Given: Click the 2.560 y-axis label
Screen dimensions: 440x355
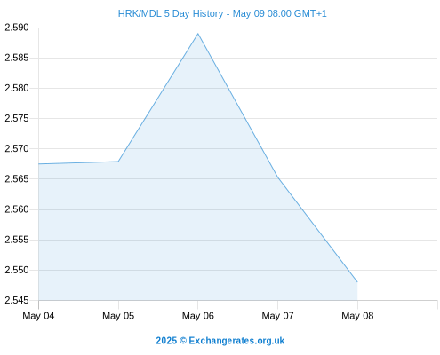Looking at the screenshot, I should point(17,209).
